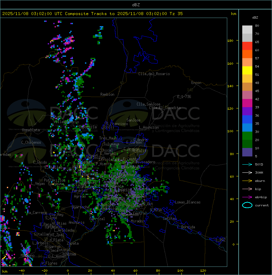Click the yellow eburn arrow legend icon

247,181
